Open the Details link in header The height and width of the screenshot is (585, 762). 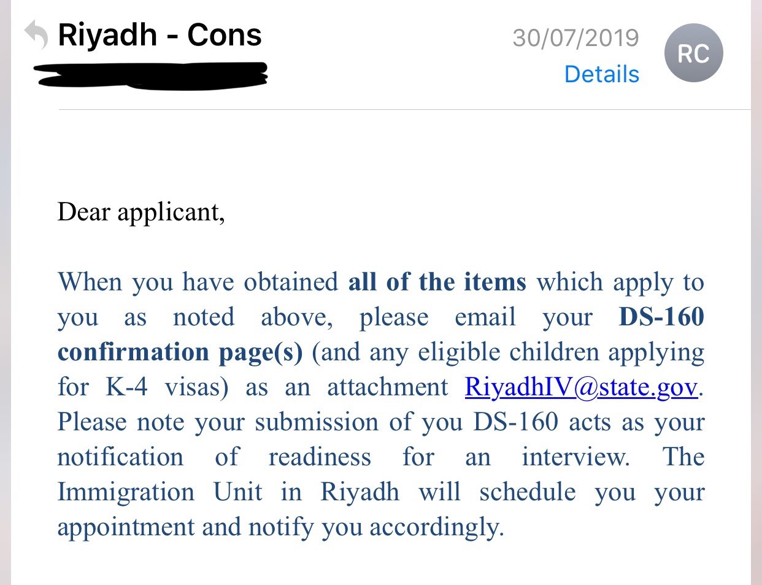click(x=601, y=74)
